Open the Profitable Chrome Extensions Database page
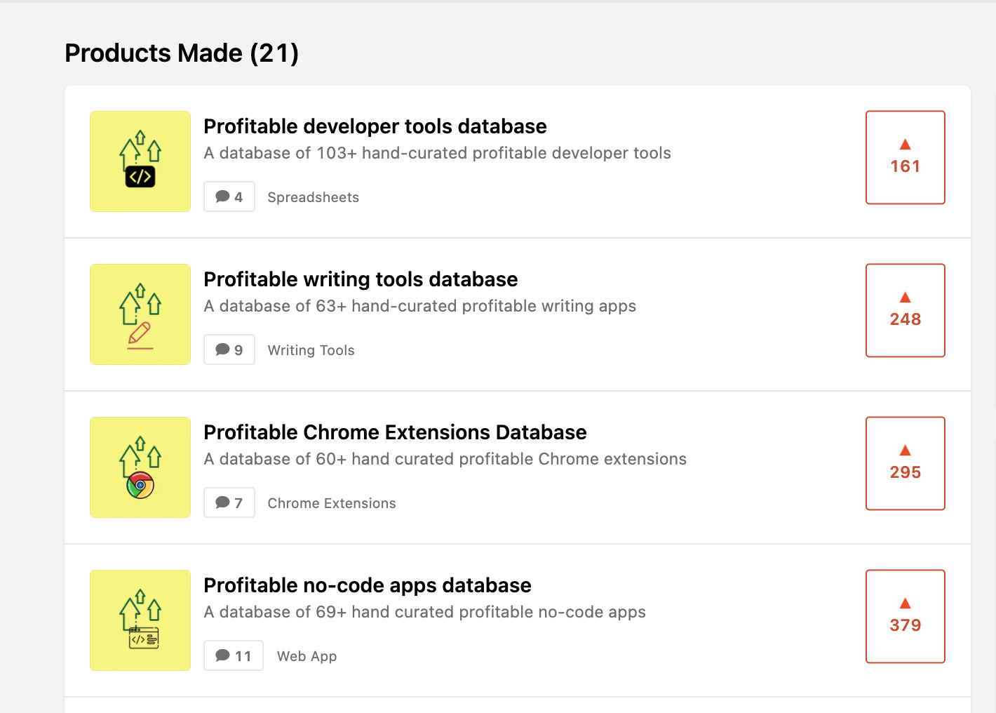Image resolution: width=996 pixels, height=713 pixels. click(x=395, y=432)
